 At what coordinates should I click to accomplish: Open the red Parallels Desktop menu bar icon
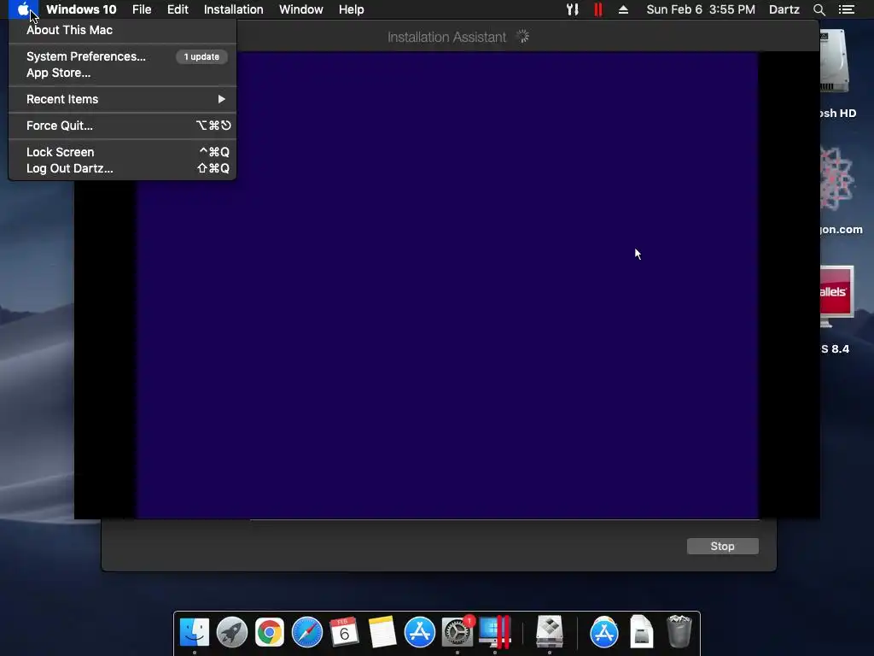[598, 9]
